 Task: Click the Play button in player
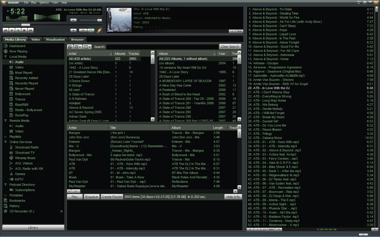tap(12, 30)
